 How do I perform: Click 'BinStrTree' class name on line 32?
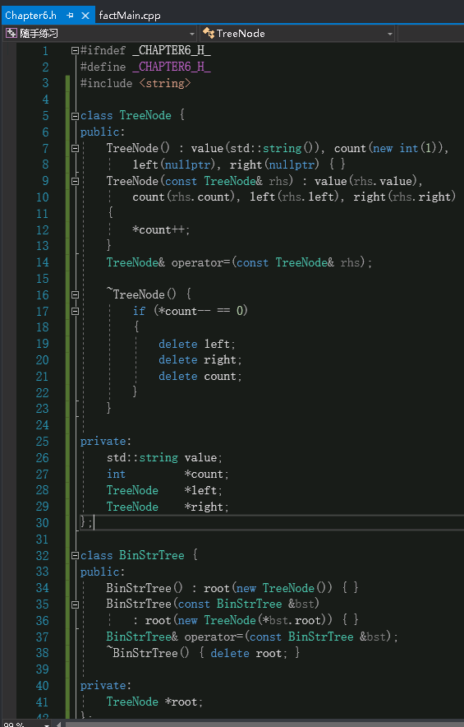(152, 555)
